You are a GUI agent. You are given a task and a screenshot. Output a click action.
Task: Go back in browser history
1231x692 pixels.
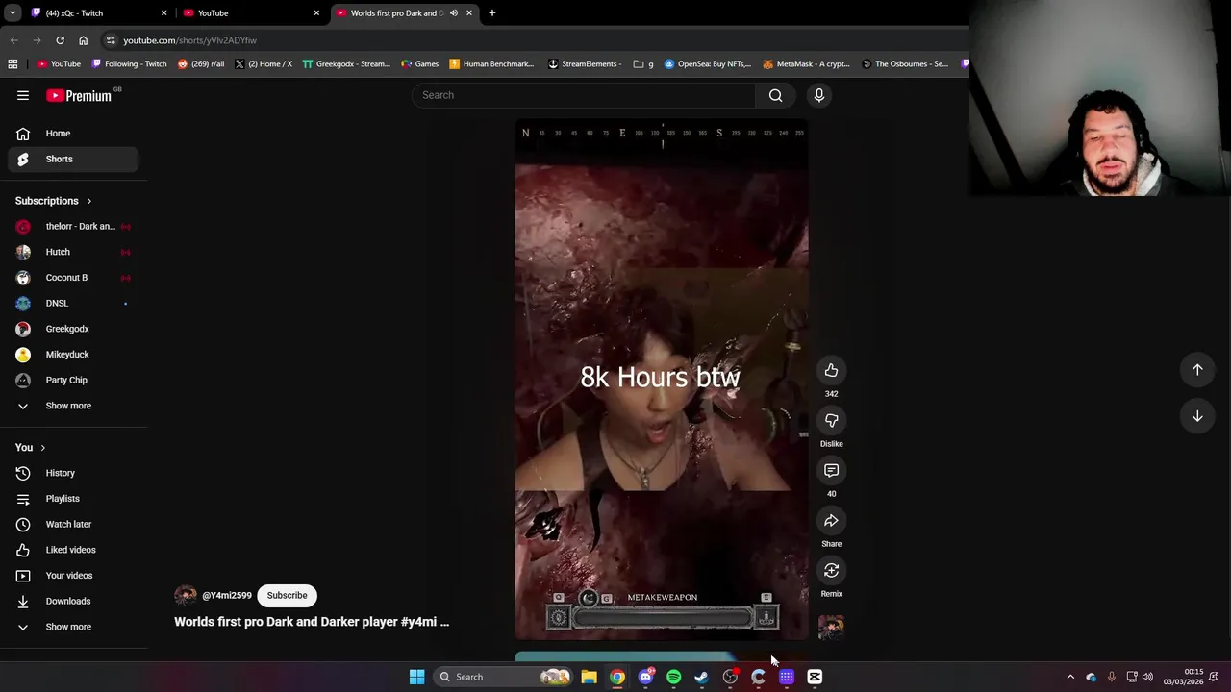coord(13,40)
